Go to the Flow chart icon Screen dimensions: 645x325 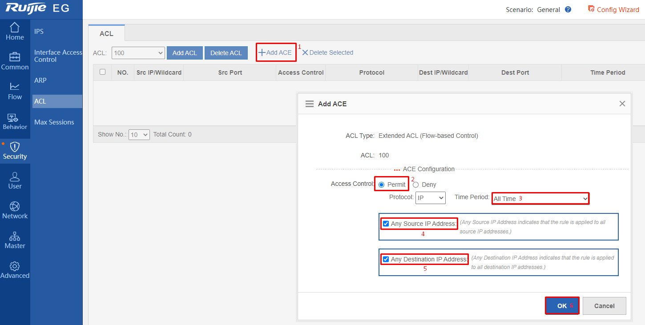point(15,87)
